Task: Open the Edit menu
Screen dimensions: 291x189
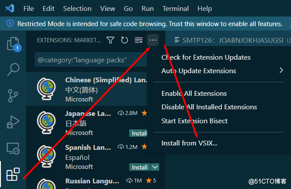Action: [48, 9]
